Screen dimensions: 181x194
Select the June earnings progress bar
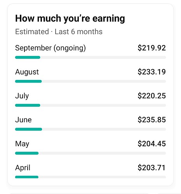90,129
